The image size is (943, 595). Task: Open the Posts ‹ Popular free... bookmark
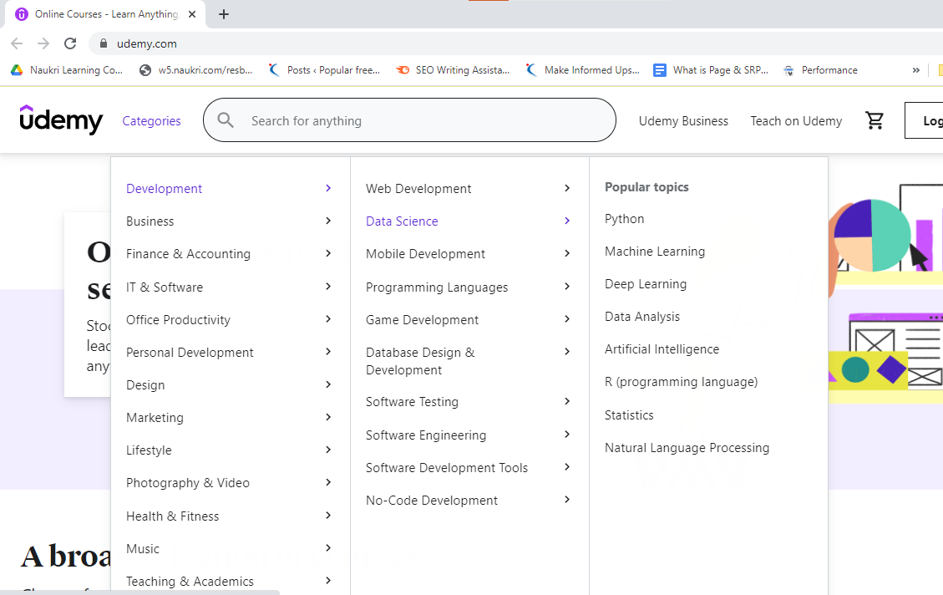[325, 70]
